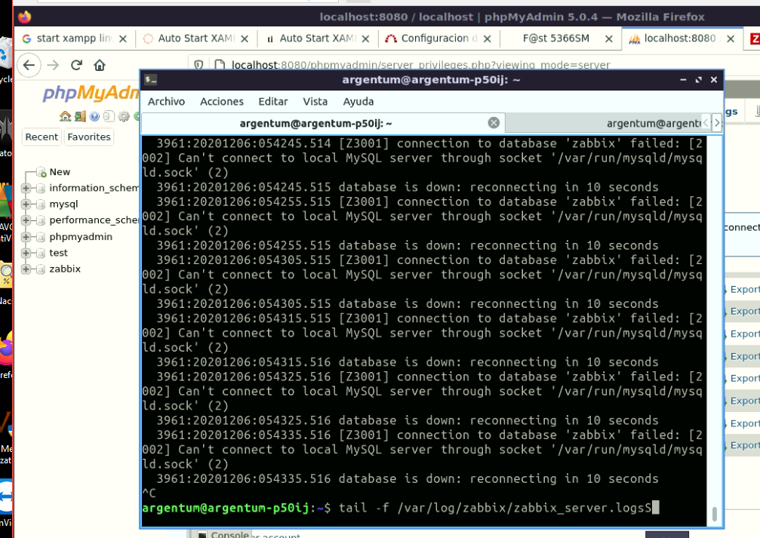Open the information_schema database link
760x538 pixels.
94,188
